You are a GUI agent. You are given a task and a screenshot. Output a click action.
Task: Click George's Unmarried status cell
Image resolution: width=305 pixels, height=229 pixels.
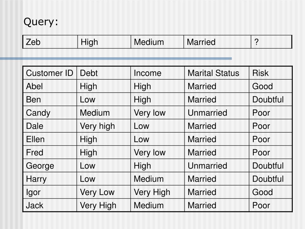pyautogui.click(x=217, y=165)
